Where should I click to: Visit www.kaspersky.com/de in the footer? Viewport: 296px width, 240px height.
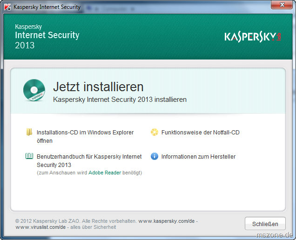tap(166, 221)
